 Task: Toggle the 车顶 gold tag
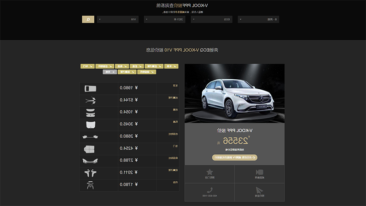coord(171,66)
